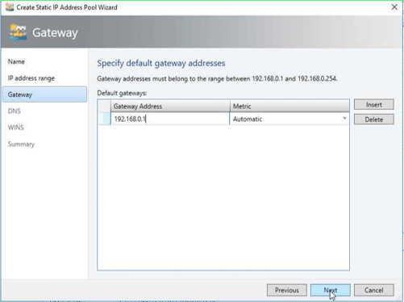Click the Insert button
Viewport: 404px width, 302px height.
click(374, 104)
